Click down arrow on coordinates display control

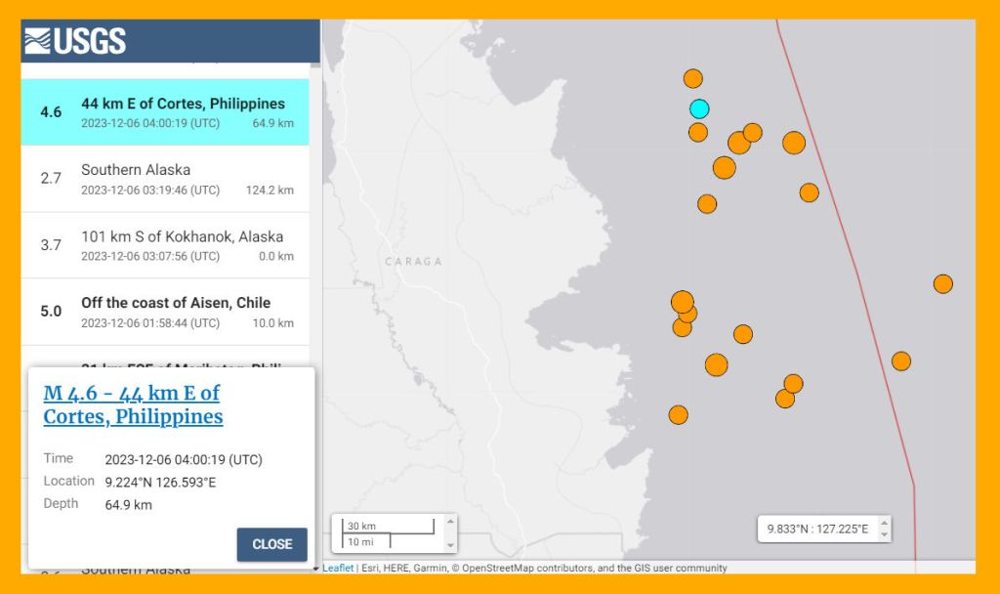point(884,534)
